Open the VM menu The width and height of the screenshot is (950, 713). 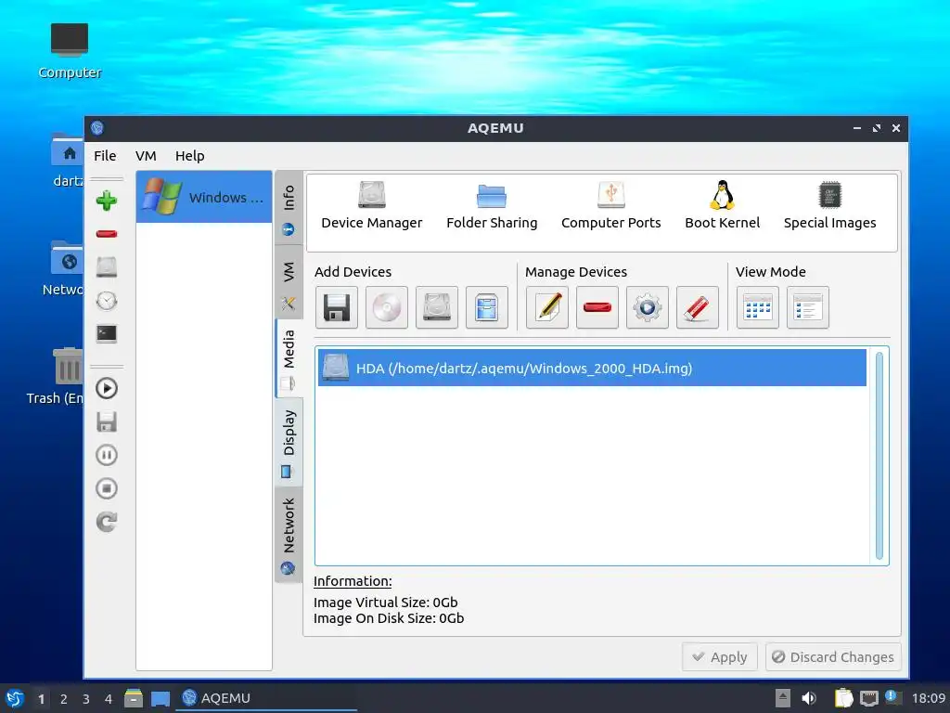tap(146, 156)
